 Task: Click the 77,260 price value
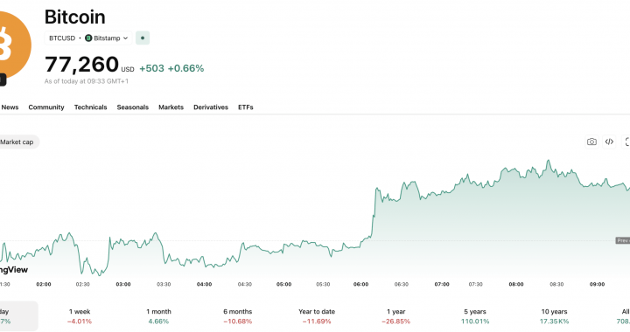click(x=81, y=65)
